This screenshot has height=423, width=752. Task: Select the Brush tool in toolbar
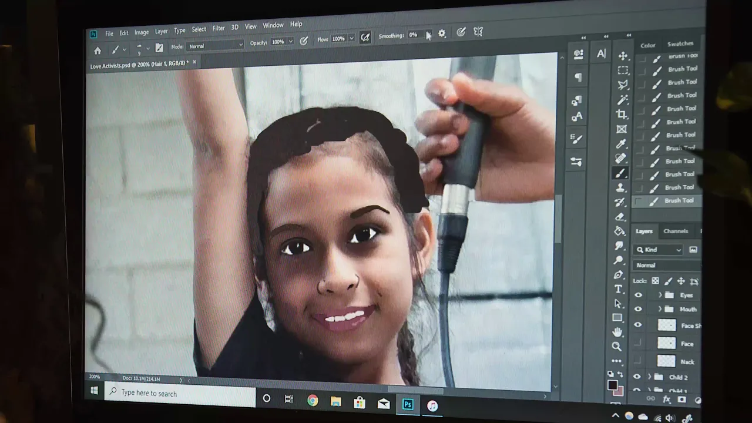[x=620, y=173]
